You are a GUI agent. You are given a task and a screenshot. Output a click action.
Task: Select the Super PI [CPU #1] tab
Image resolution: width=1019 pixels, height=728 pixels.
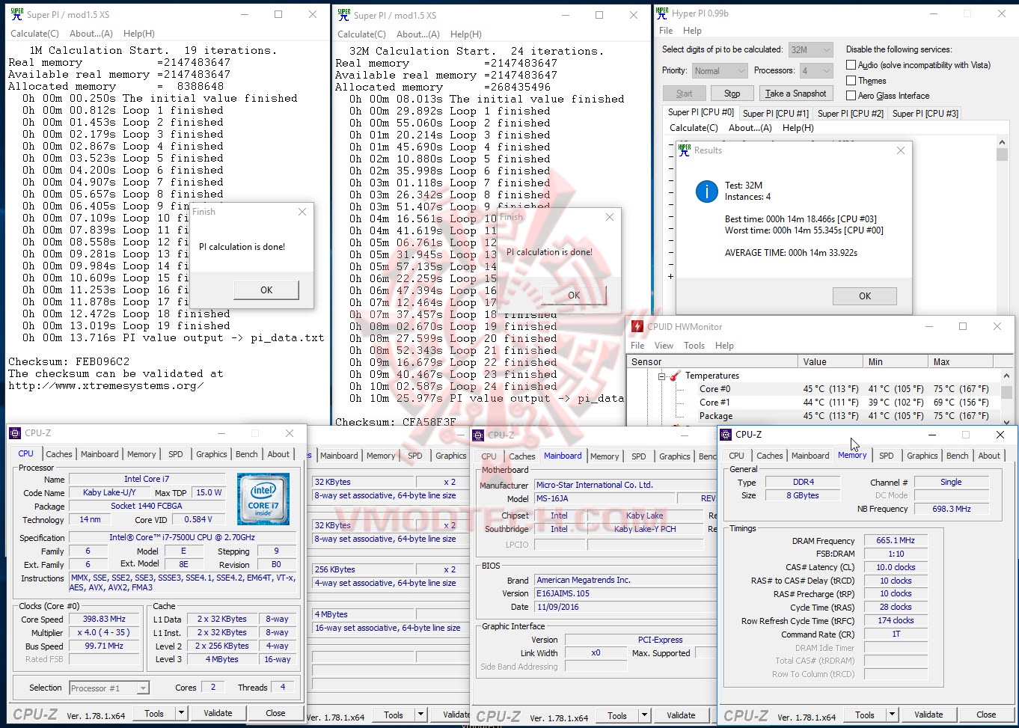[775, 114]
